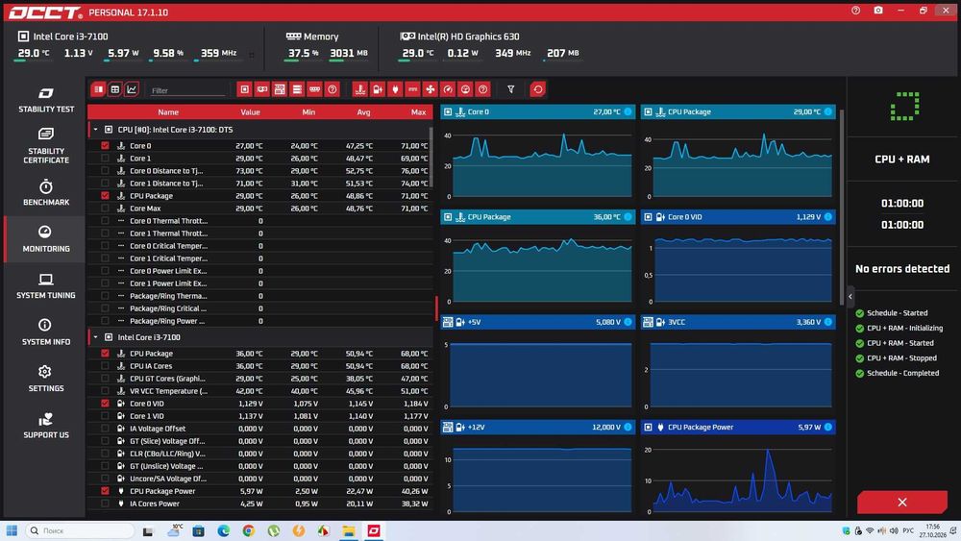Toggle frequency gauge readings filter icon
This screenshot has width=961, height=541.
448,89
